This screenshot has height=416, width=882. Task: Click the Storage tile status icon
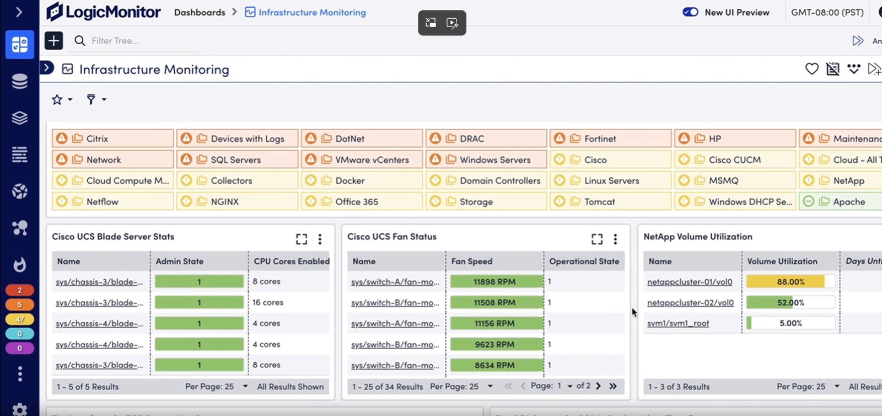click(x=435, y=201)
